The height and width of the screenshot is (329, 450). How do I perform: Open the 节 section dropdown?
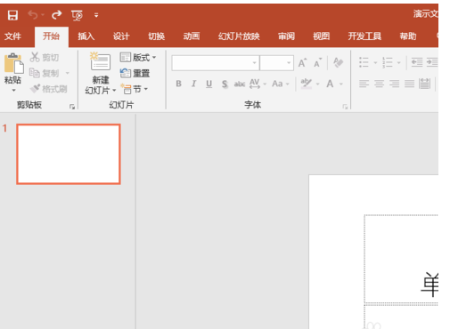coord(134,89)
